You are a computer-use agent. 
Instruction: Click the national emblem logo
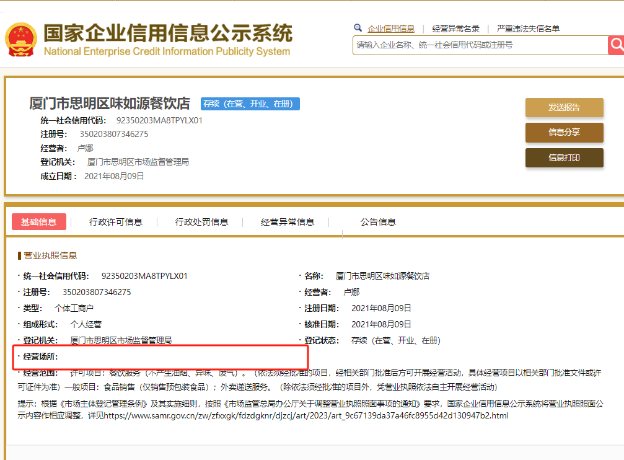coord(21,40)
